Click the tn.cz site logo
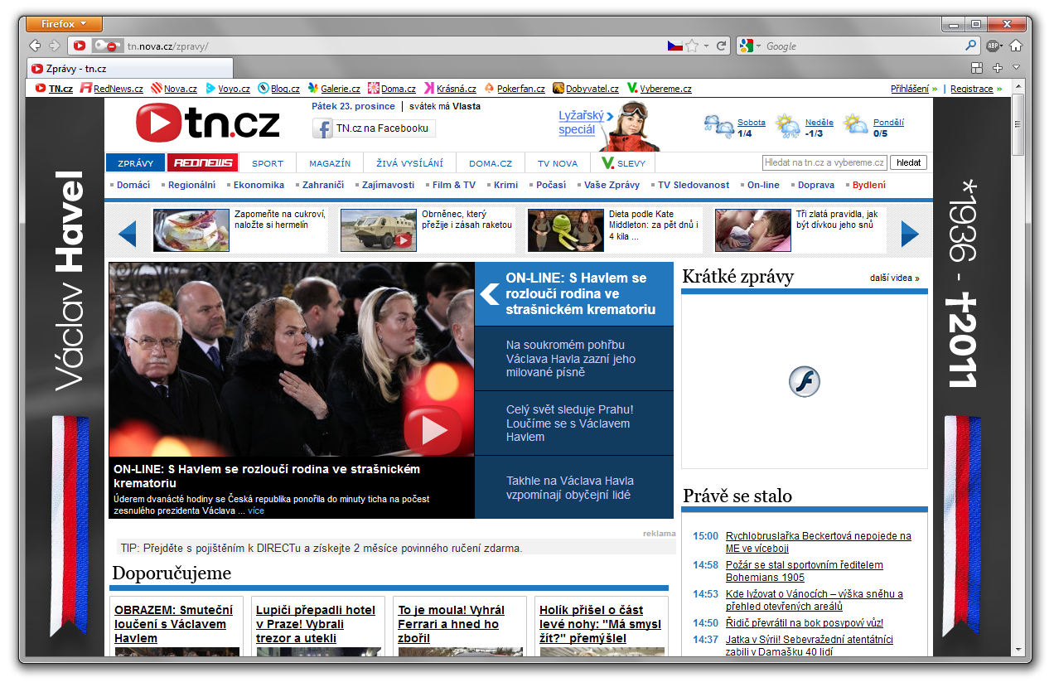The image size is (1054, 687). [208, 123]
